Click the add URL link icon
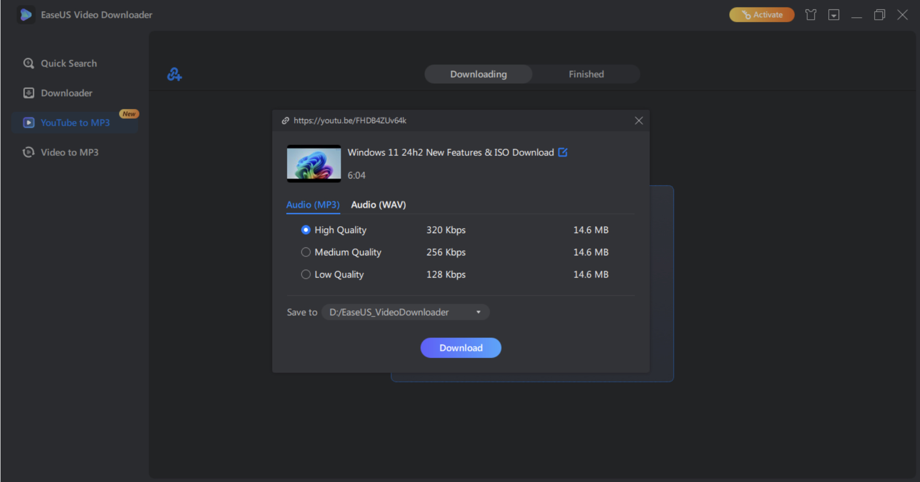This screenshot has height=482, width=920. click(x=174, y=74)
